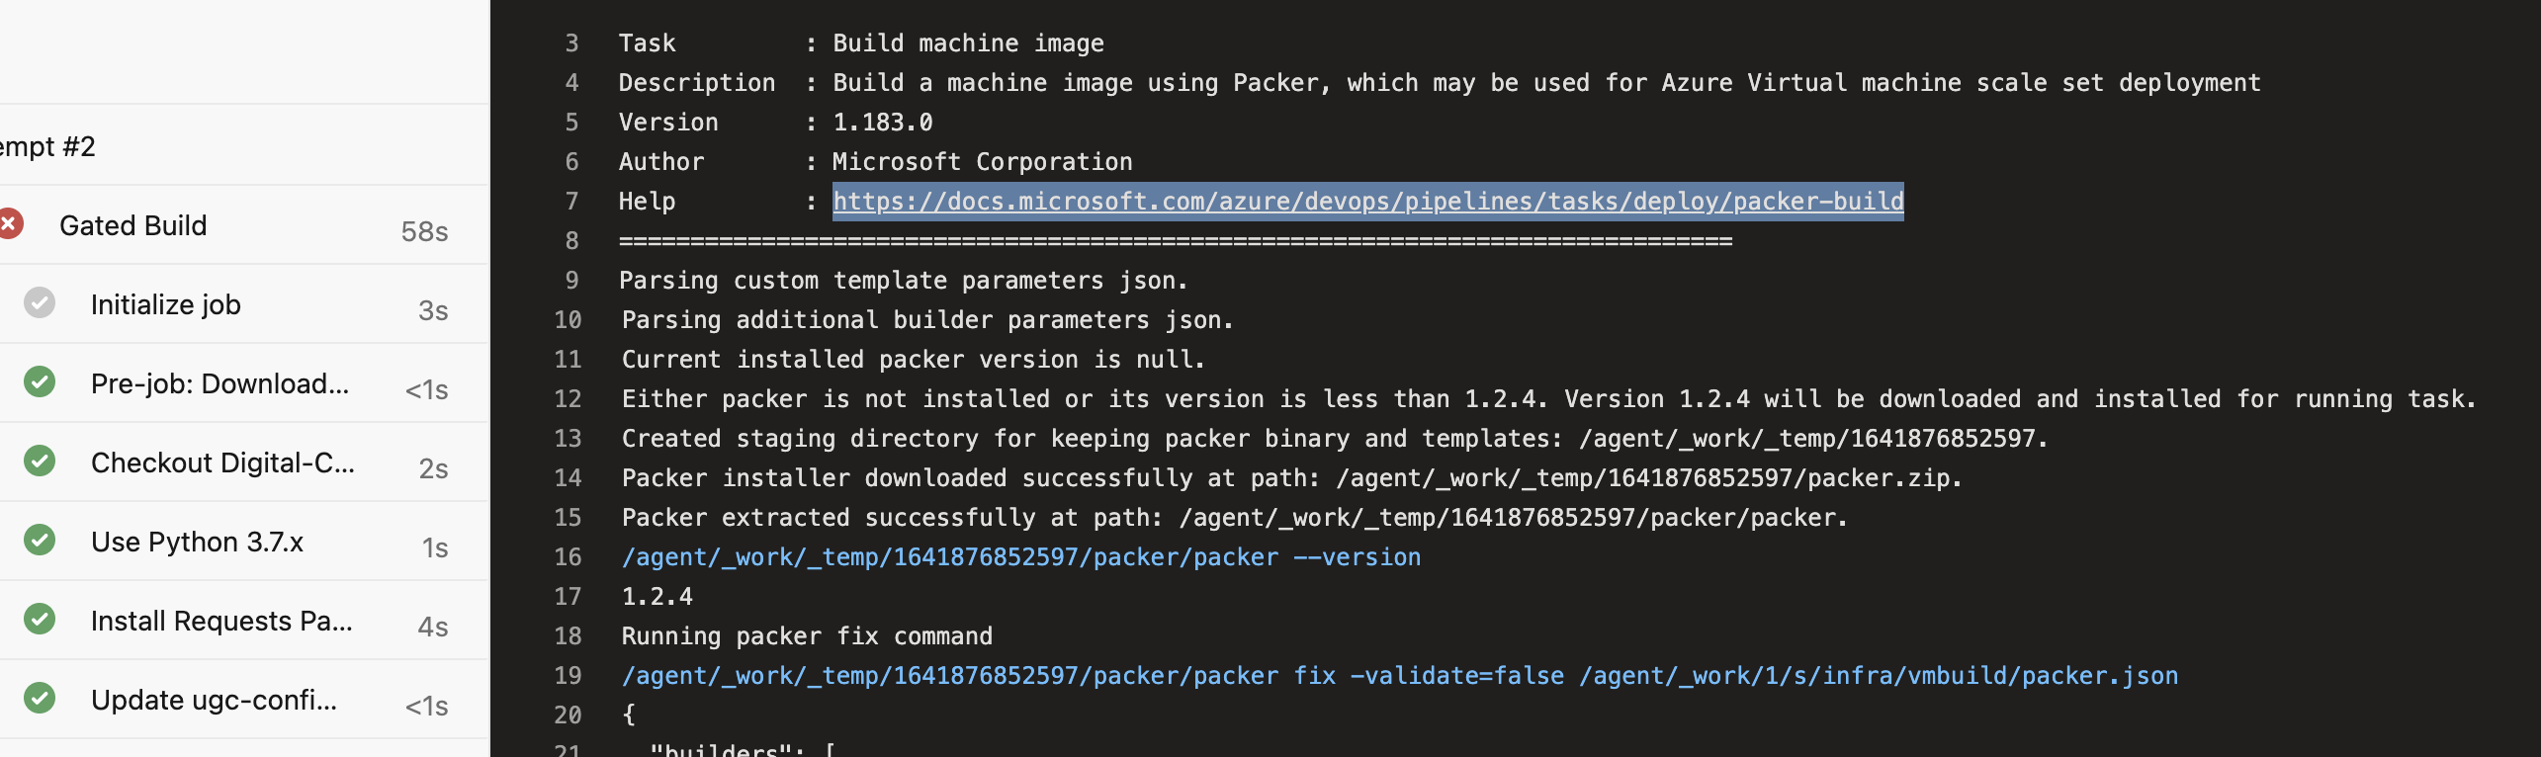Click green success icon beside Pre-job: Download
The height and width of the screenshot is (757, 2541).
pos(40,382)
